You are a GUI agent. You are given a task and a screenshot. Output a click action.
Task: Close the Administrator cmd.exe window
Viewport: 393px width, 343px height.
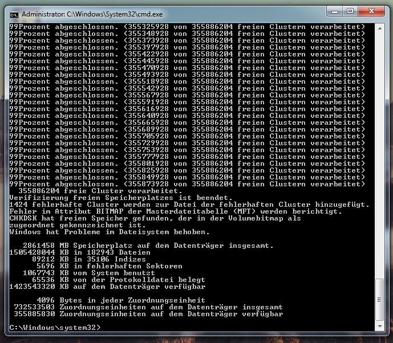(x=371, y=11)
